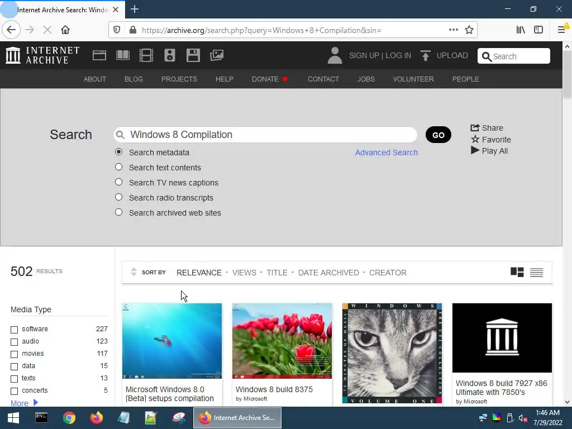Image resolution: width=572 pixels, height=429 pixels.
Task: Sort results by Date Archived
Action: pos(328,273)
